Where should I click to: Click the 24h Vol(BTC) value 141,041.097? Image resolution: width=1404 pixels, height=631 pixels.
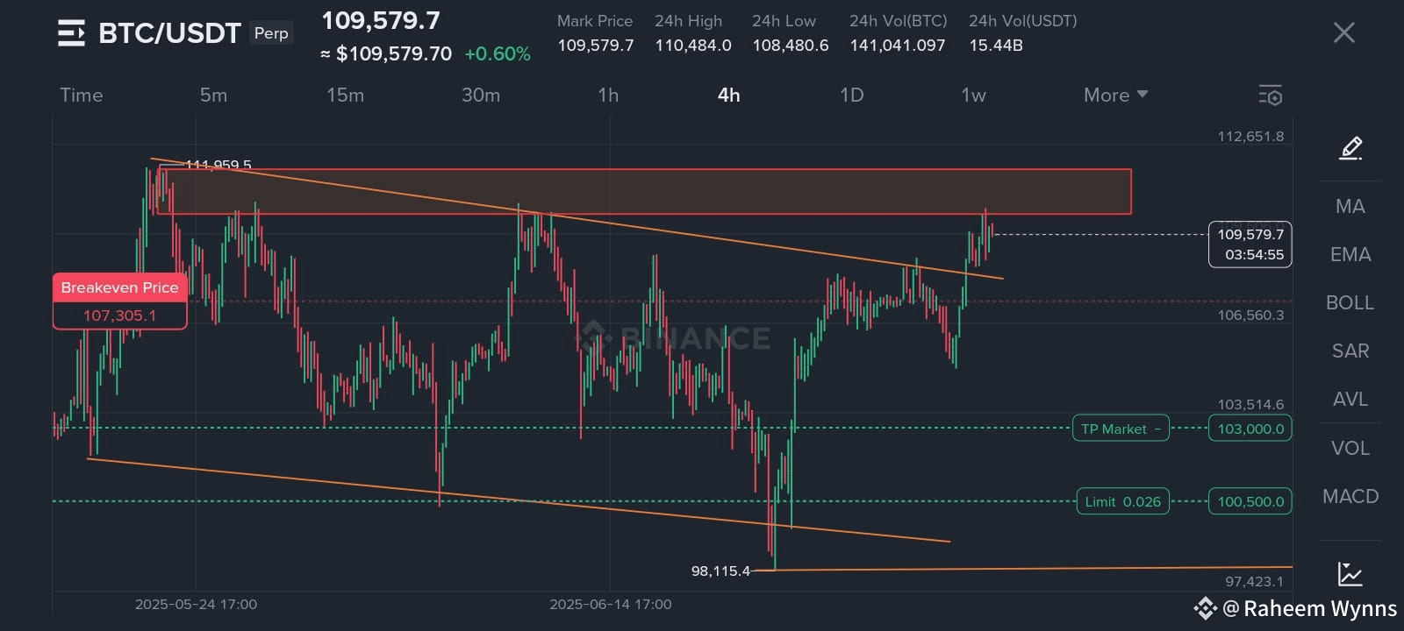(x=898, y=45)
